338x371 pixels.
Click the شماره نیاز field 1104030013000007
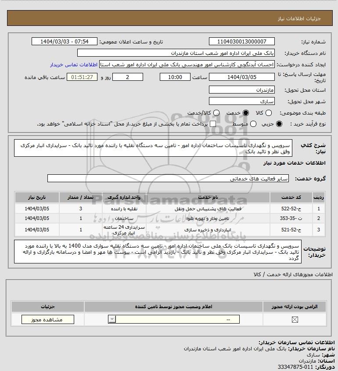tap(242, 41)
